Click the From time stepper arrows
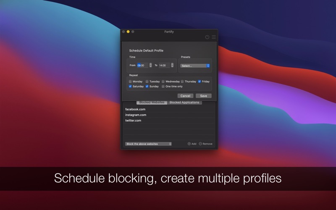Image resolution: width=336 pixels, height=210 pixels. point(150,65)
